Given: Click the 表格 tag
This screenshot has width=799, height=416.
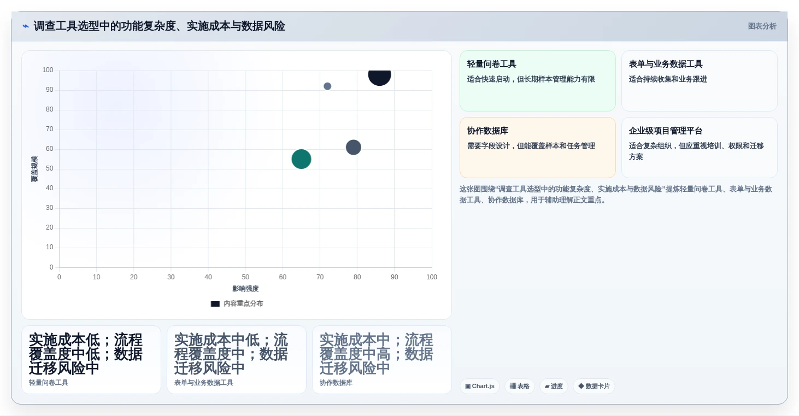Looking at the screenshot, I should 520,386.
